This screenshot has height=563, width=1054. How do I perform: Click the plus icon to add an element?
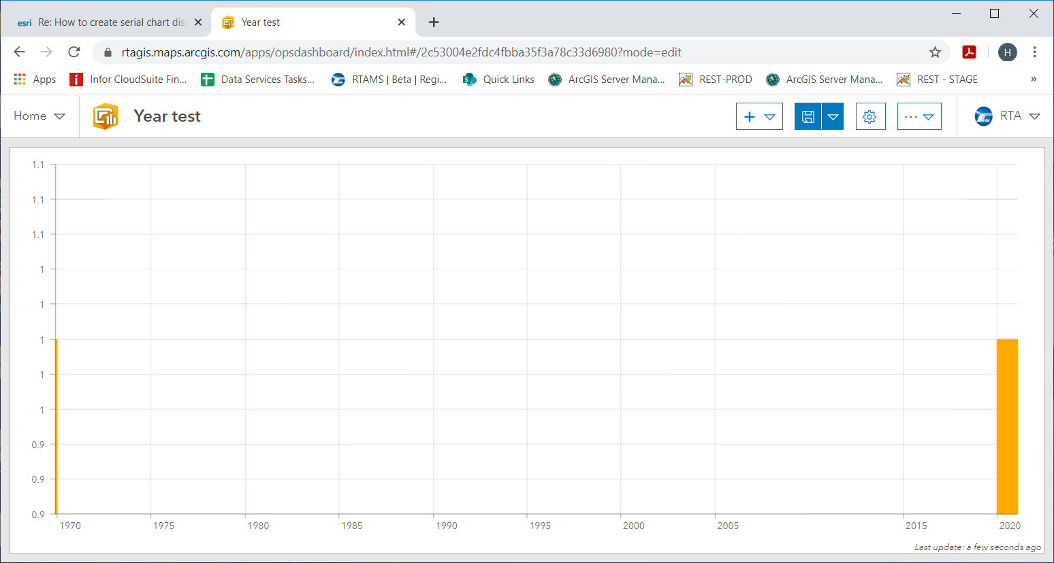pos(750,116)
